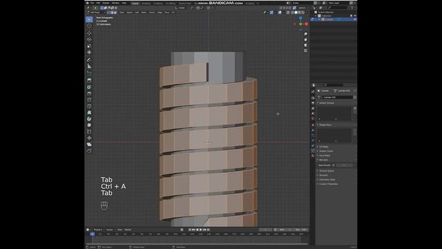Switch viewport shading to wireframe
442x249 pixels.
[x=292, y=12]
